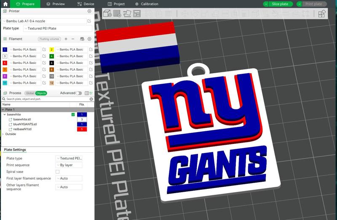Click the Print plate button
The height and width of the screenshot is (220, 337).
click(314, 4)
